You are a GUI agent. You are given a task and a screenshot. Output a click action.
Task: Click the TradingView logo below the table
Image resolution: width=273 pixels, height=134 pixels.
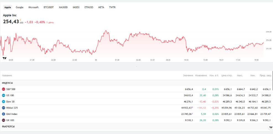pos(271,127)
